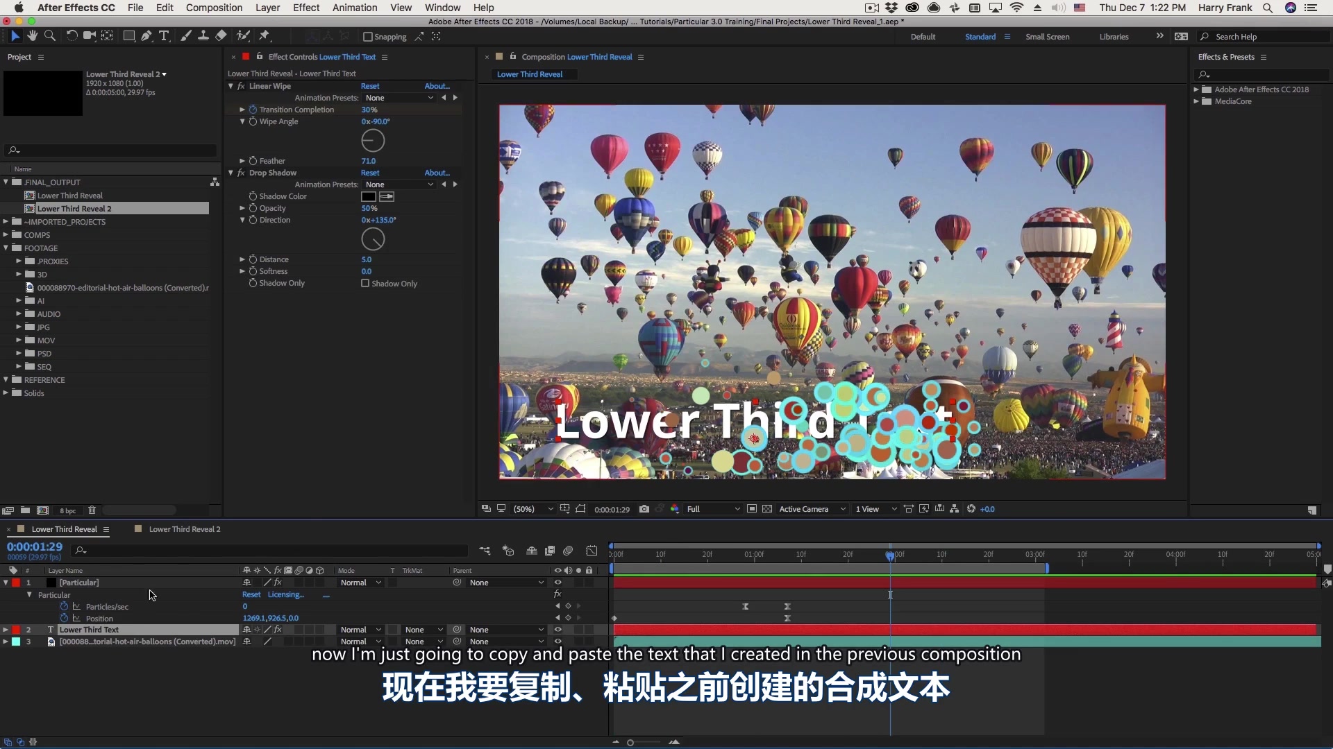Select the Horizontal Type tool
Screen dimensions: 1333x749
165,35
